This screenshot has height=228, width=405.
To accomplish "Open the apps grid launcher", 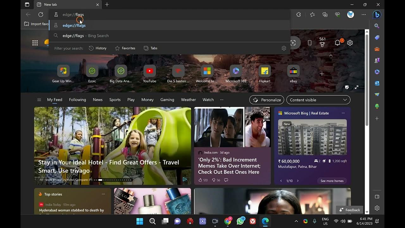I will coord(35,43).
